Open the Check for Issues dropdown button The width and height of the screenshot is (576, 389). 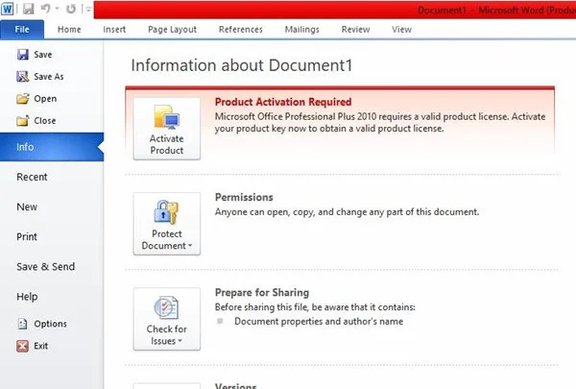pos(167,319)
